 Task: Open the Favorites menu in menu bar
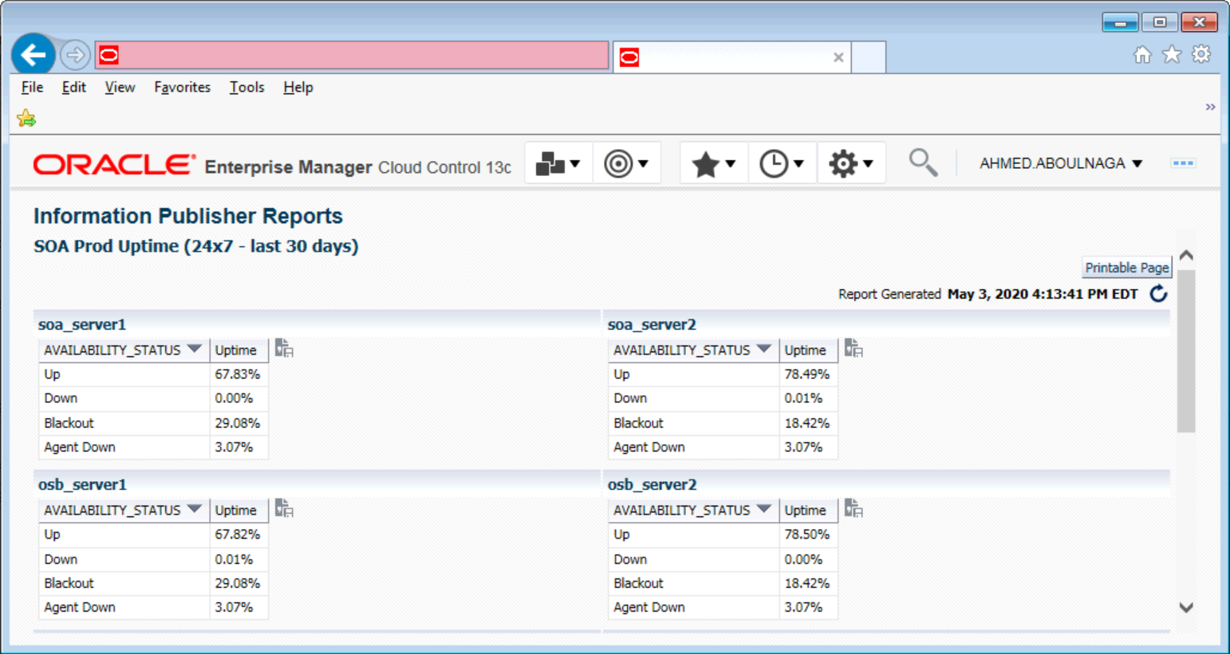(x=182, y=88)
